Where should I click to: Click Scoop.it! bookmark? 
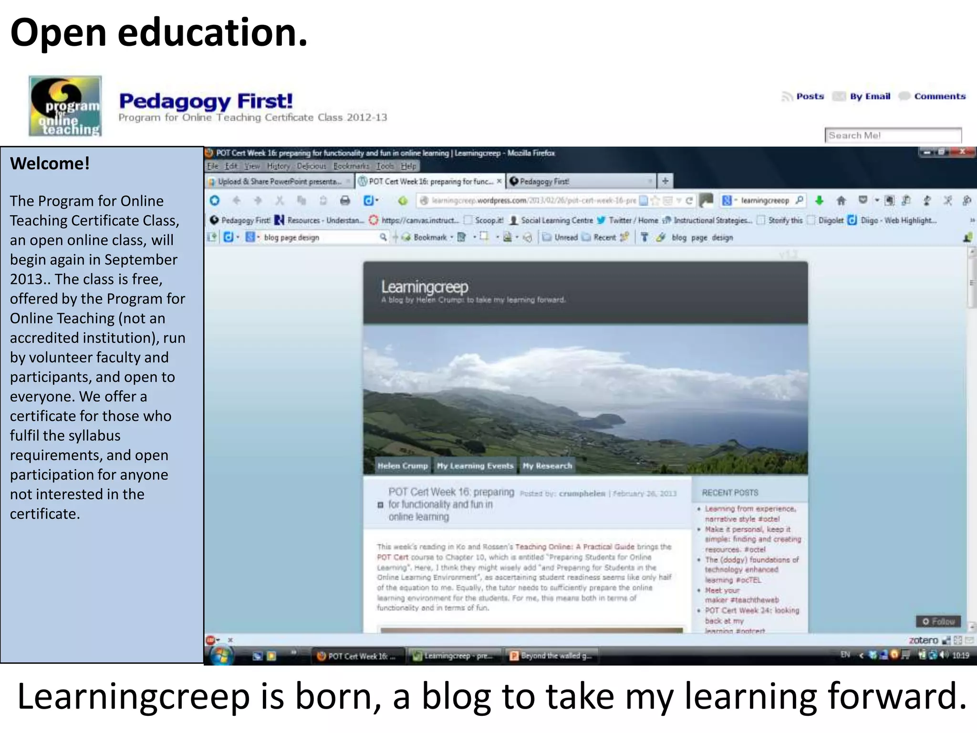pyautogui.click(x=484, y=220)
